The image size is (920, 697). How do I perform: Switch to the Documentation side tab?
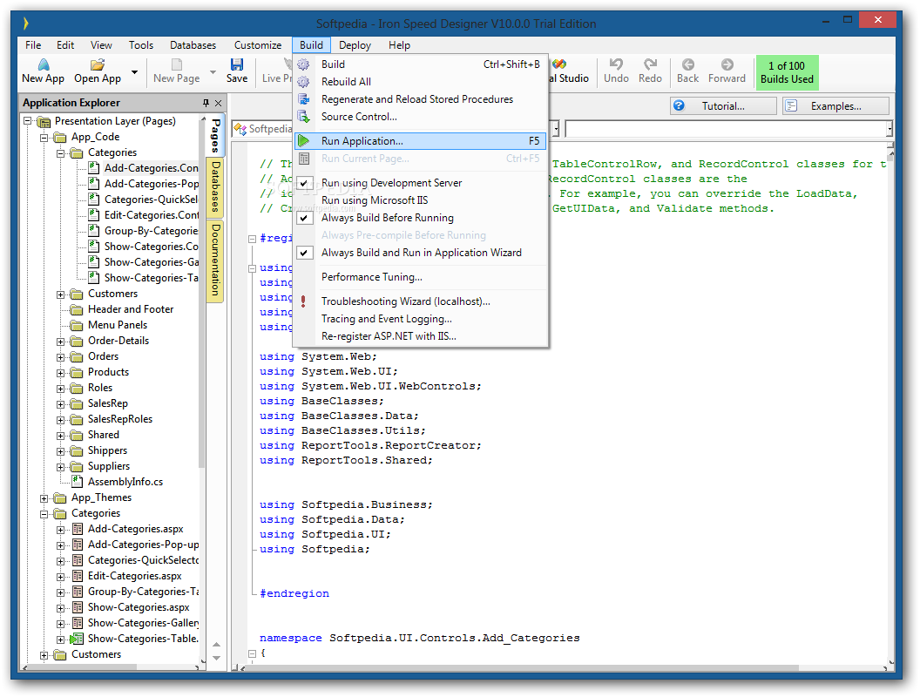tap(215, 261)
